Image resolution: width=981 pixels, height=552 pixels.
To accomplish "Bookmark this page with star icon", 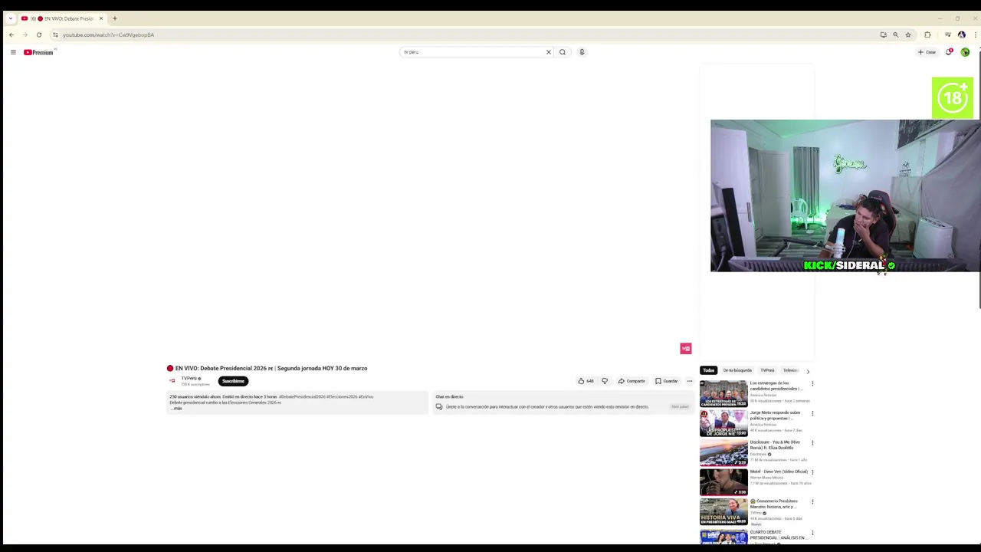I will tap(908, 34).
